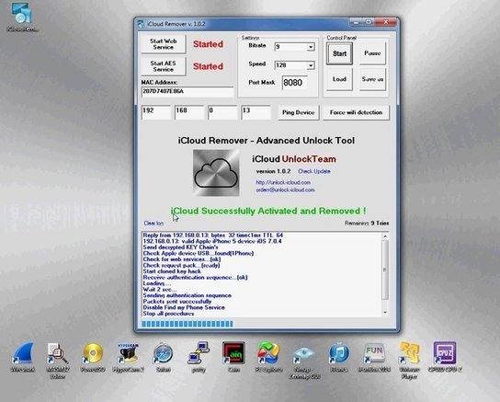The image size is (500, 402).
Task: Open the VMware Player shortcut
Action: point(409,360)
